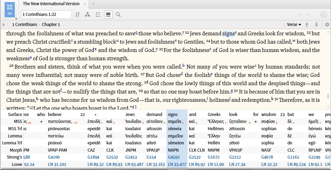
Task: Open the NIV resource panel menu icon
Action: tap(10, 10)
